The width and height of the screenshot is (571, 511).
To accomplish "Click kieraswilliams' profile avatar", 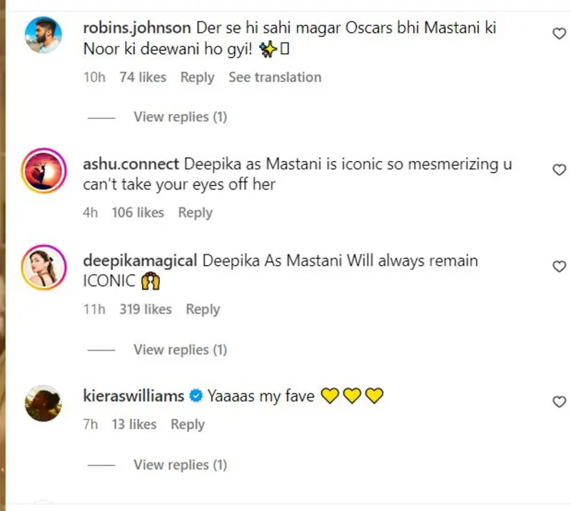I will click(43, 403).
